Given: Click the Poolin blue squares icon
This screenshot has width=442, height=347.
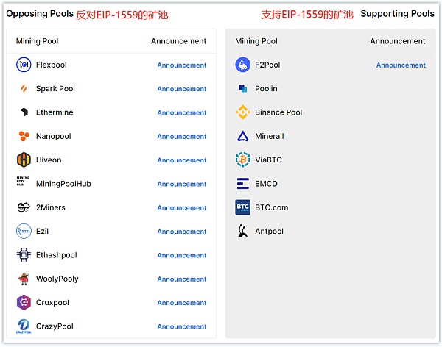Looking at the screenshot, I should click(242, 88).
